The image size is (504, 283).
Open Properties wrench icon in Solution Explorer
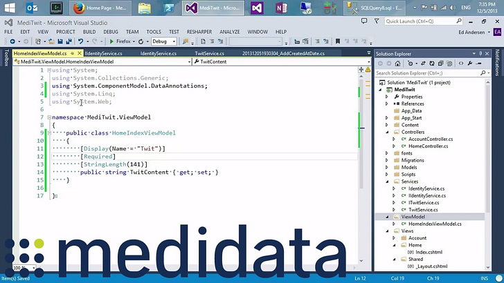470,64
